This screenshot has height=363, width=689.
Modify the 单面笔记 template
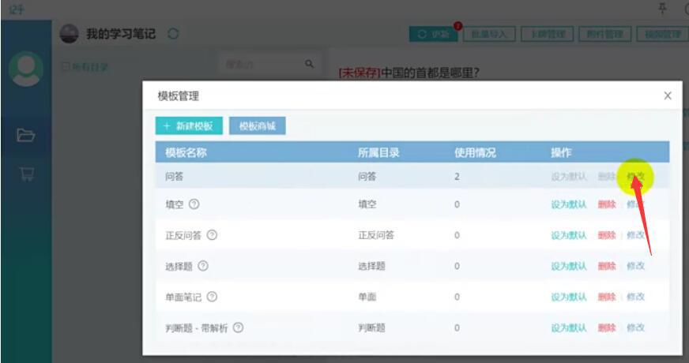click(635, 297)
